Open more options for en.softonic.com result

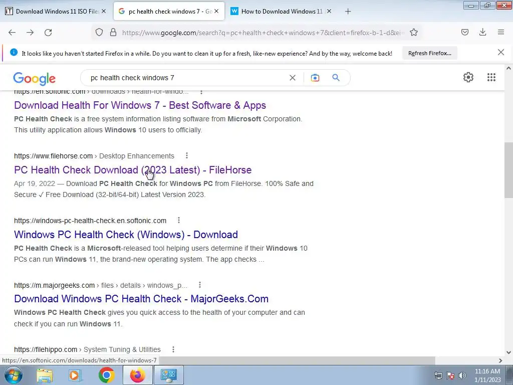click(201, 92)
